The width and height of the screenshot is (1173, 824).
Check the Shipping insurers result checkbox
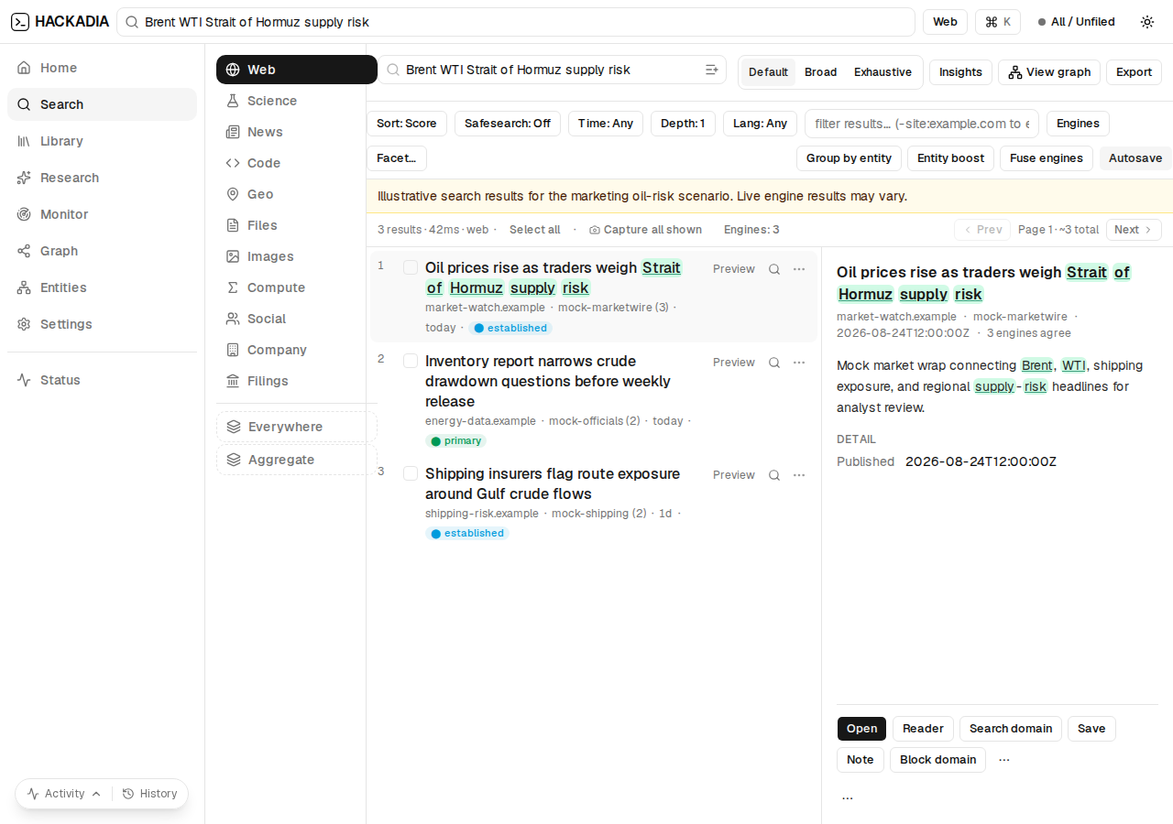pos(411,473)
